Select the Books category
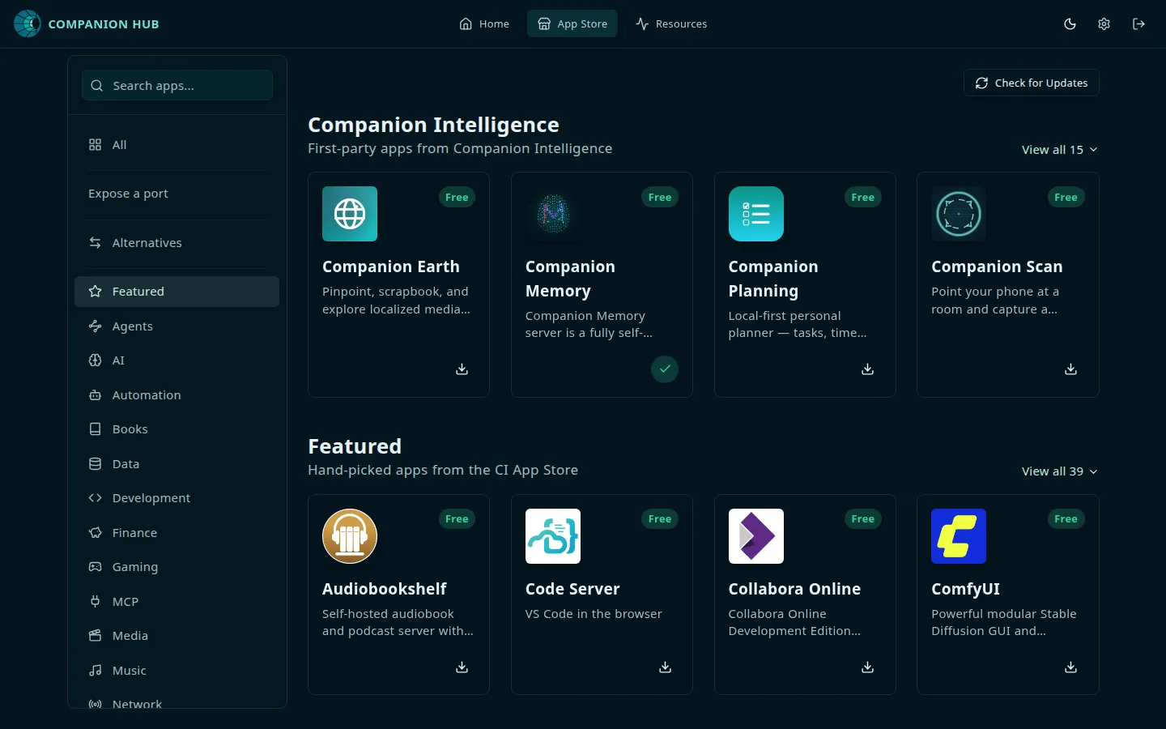 click(177, 429)
